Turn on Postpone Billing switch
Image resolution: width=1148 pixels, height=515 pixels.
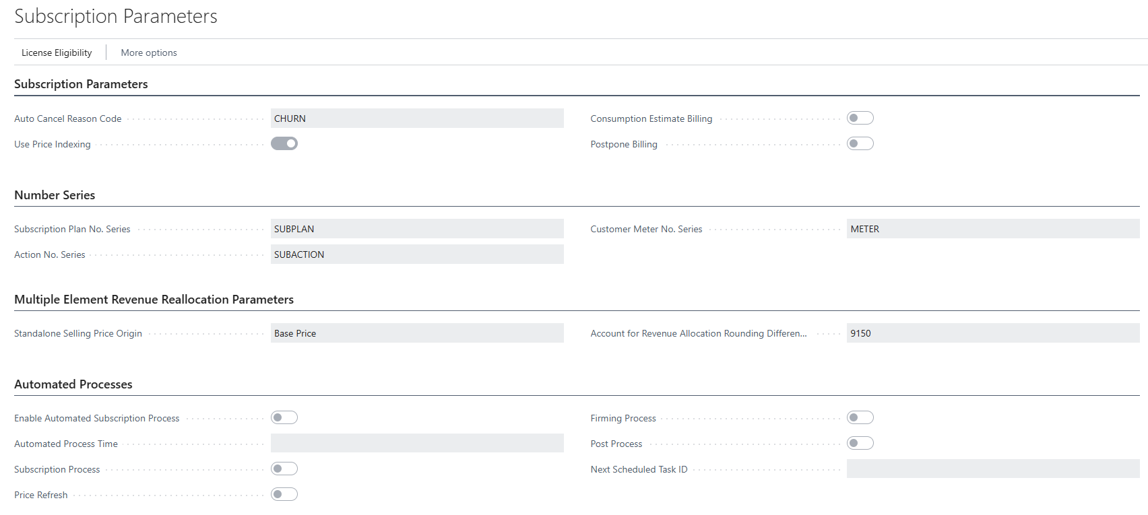click(x=860, y=143)
